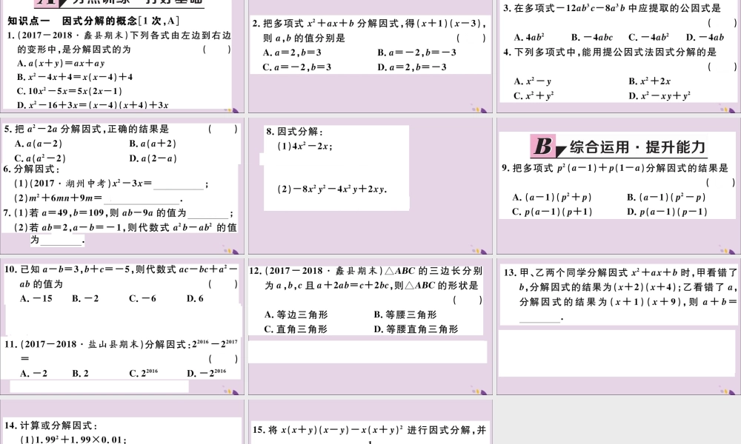Click option D. 等腰直角三角形 in question 12
Image resolution: width=741 pixels, height=444 pixels.
[416, 329]
